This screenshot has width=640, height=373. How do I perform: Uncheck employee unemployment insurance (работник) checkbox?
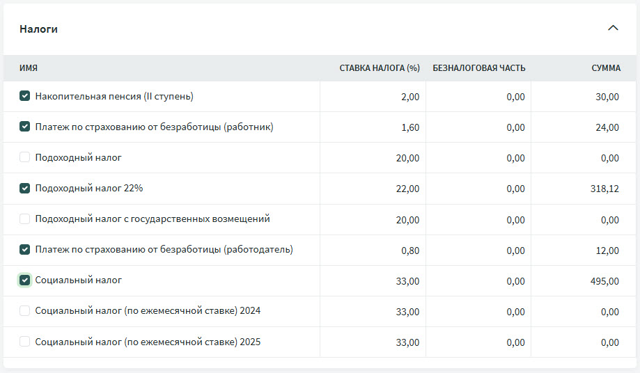pyautogui.click(x=25, y=127)
